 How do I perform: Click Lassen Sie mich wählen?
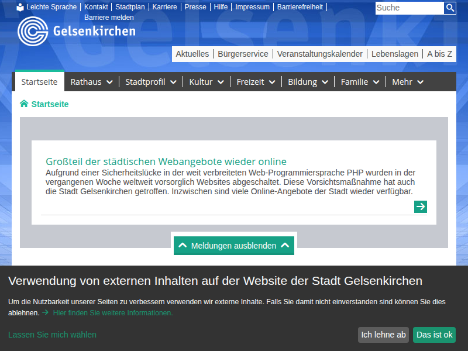(x=52, y=335)
